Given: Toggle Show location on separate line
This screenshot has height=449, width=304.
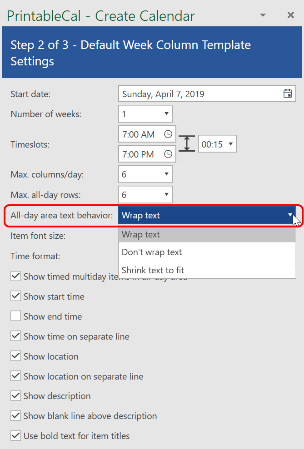Looking at the screenshot, I should (x=16, y=376).
